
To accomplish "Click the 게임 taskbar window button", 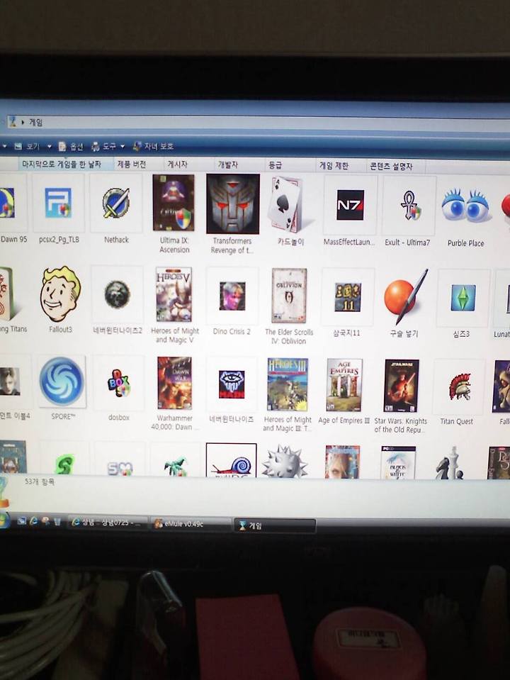I will (274, 525).
